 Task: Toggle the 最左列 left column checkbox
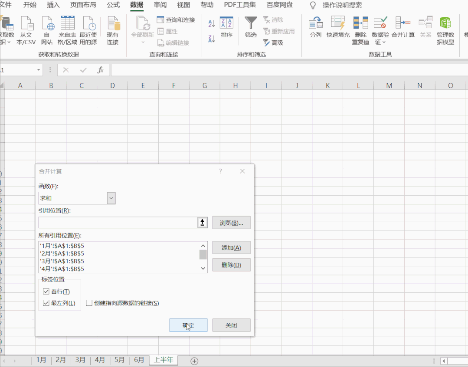46,303
